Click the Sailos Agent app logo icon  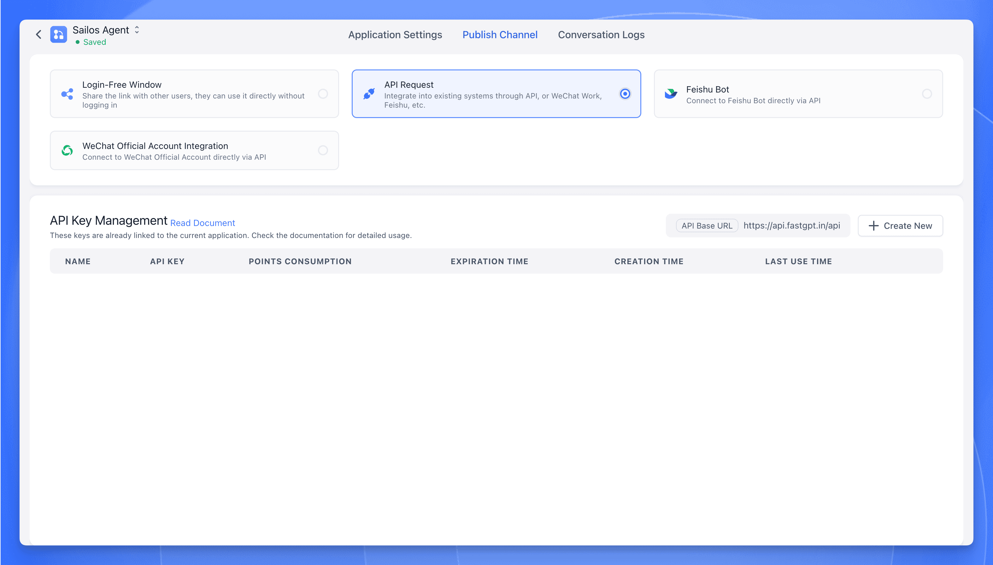click(58, 34)
